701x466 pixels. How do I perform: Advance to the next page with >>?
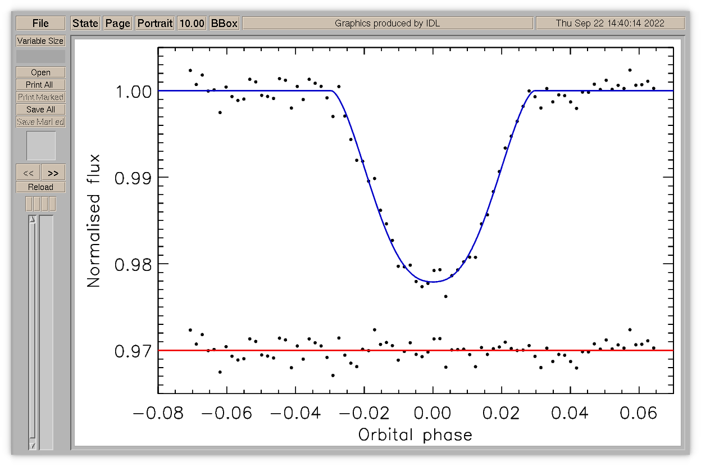pyautogui.click(x=53, y=173)
